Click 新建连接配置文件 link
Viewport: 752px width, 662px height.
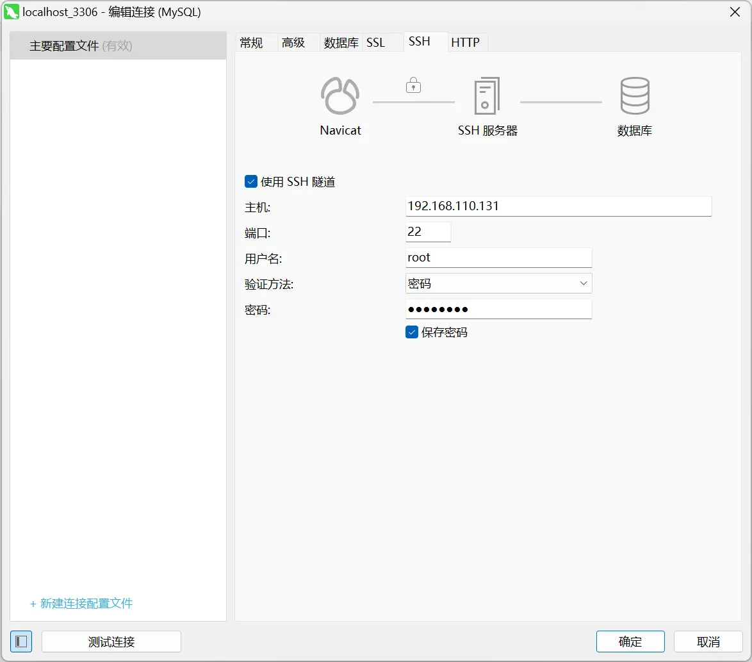coord(81,604)
